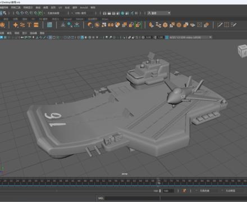The height and width of the screenshot is (202, 247).
Task: Click the sweep mesh wavy-lines shelf icon
Action: coord(22,25)
